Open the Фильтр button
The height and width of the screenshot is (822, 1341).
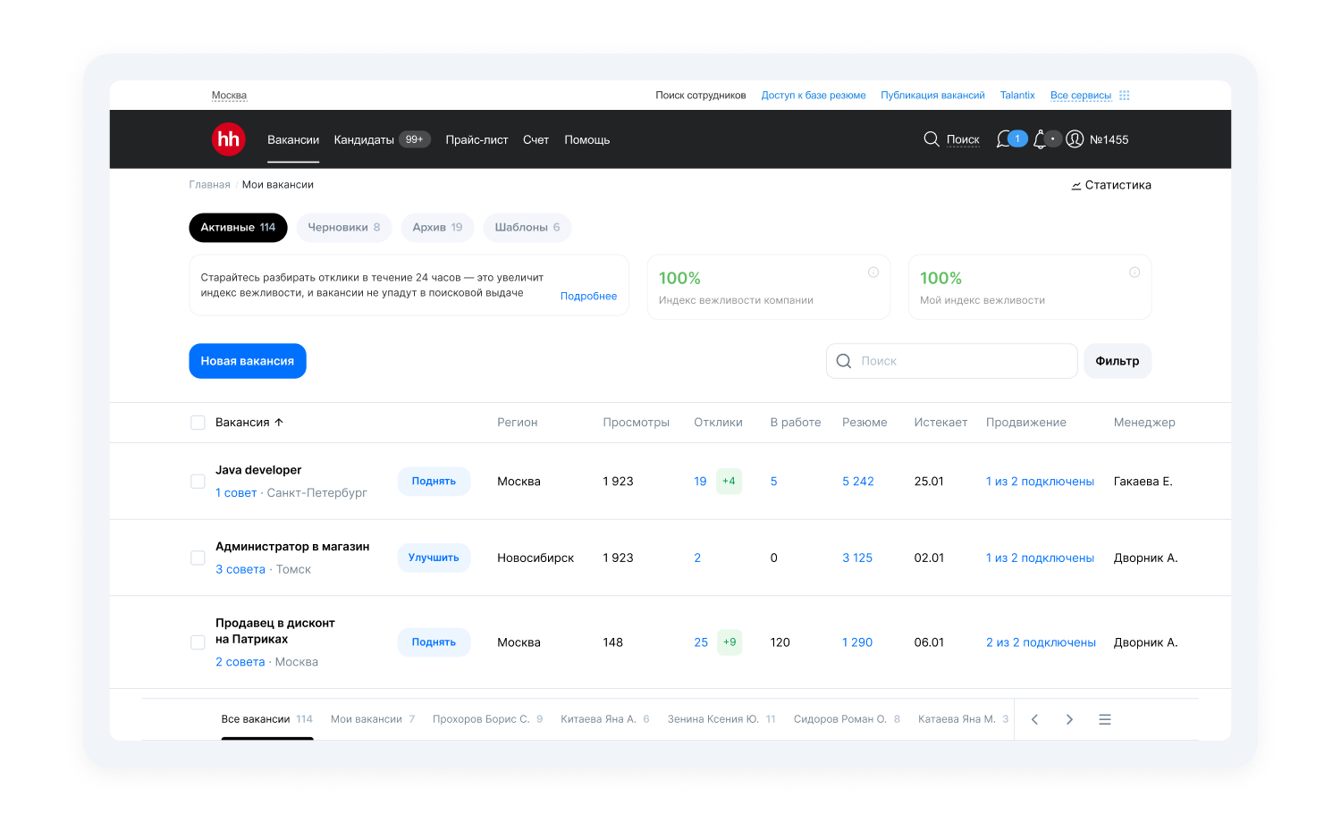[x=1117, y=361]
